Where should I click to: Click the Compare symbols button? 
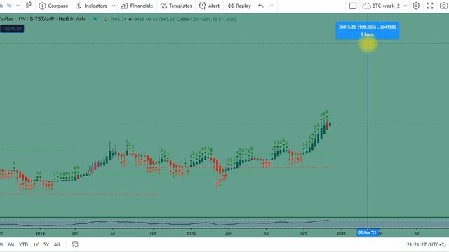click(x=53, y=6)
